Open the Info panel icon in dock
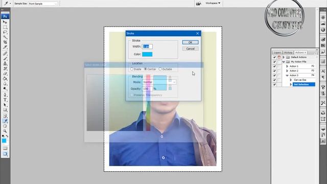The height and width of the screenshot is (184, 327). (x=323, y=30)
